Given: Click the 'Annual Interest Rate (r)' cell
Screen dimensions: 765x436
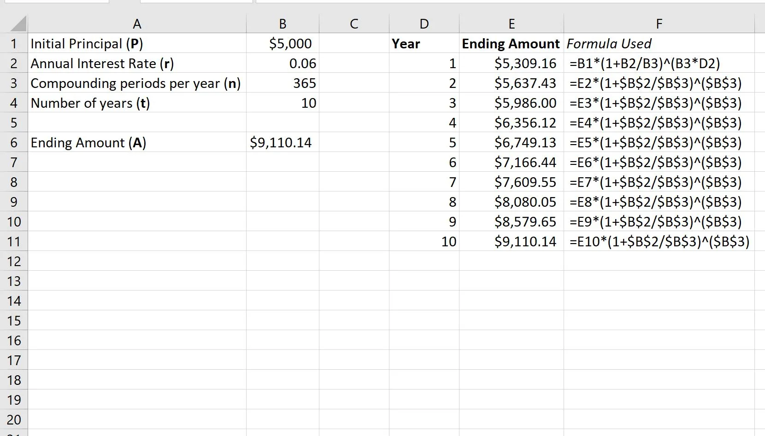Looking at the screenshot, I should coord(137,63).
